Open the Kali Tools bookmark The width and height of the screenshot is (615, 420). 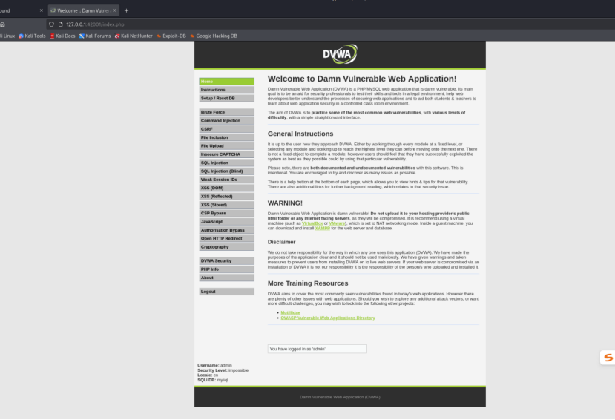click(x=32, y=36)
